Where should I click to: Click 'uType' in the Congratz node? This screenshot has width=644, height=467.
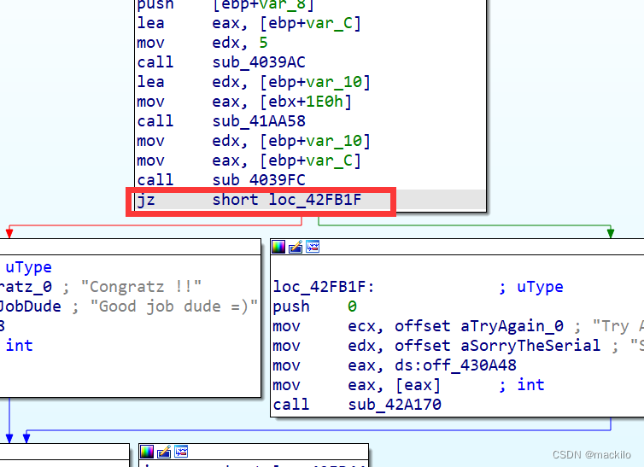tap(29, 267)
